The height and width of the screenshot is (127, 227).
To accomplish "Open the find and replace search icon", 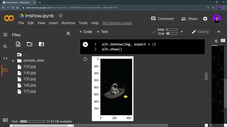I will tap(5, 47).
